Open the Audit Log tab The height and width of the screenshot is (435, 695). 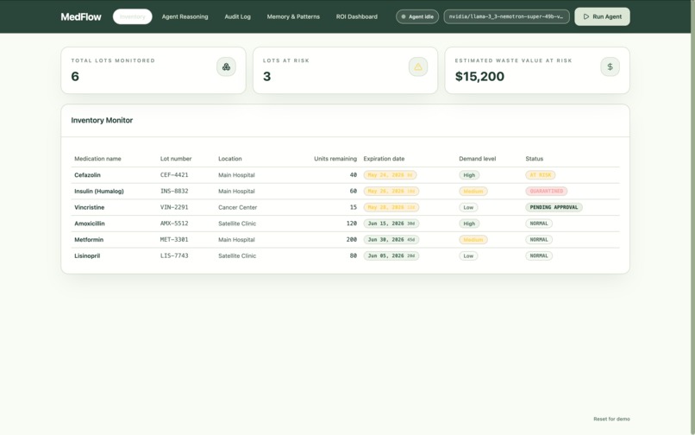click(238, 16)
